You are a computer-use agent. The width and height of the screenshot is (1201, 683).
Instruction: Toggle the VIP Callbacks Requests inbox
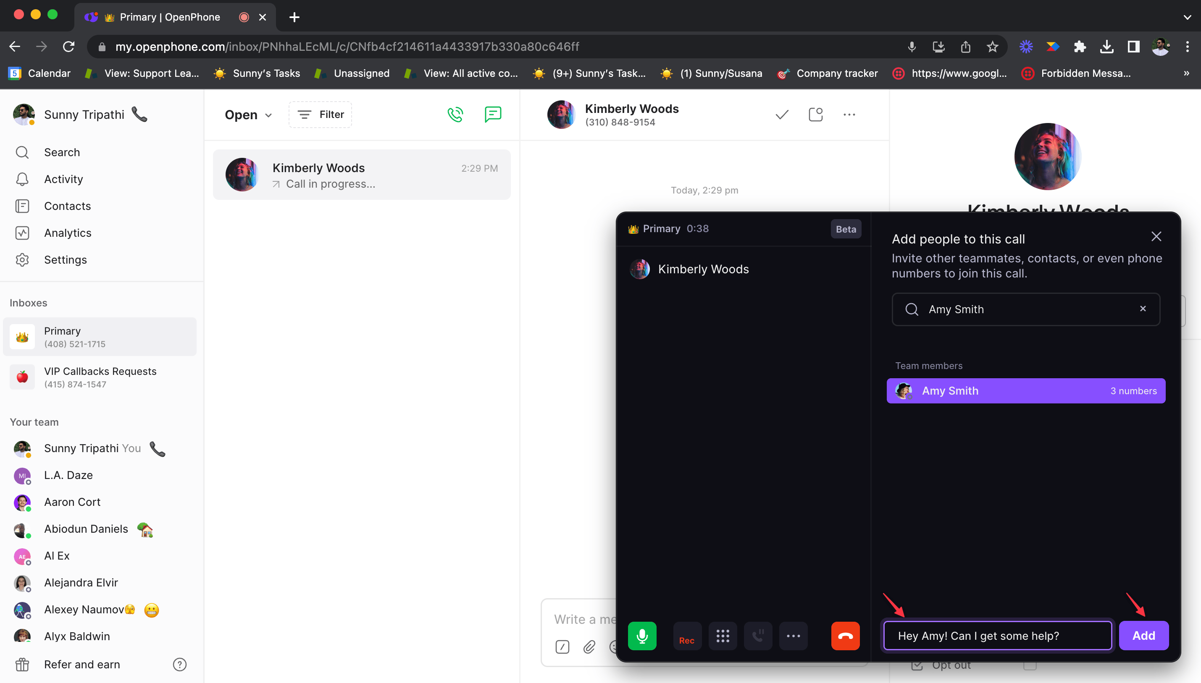(100, 377)
